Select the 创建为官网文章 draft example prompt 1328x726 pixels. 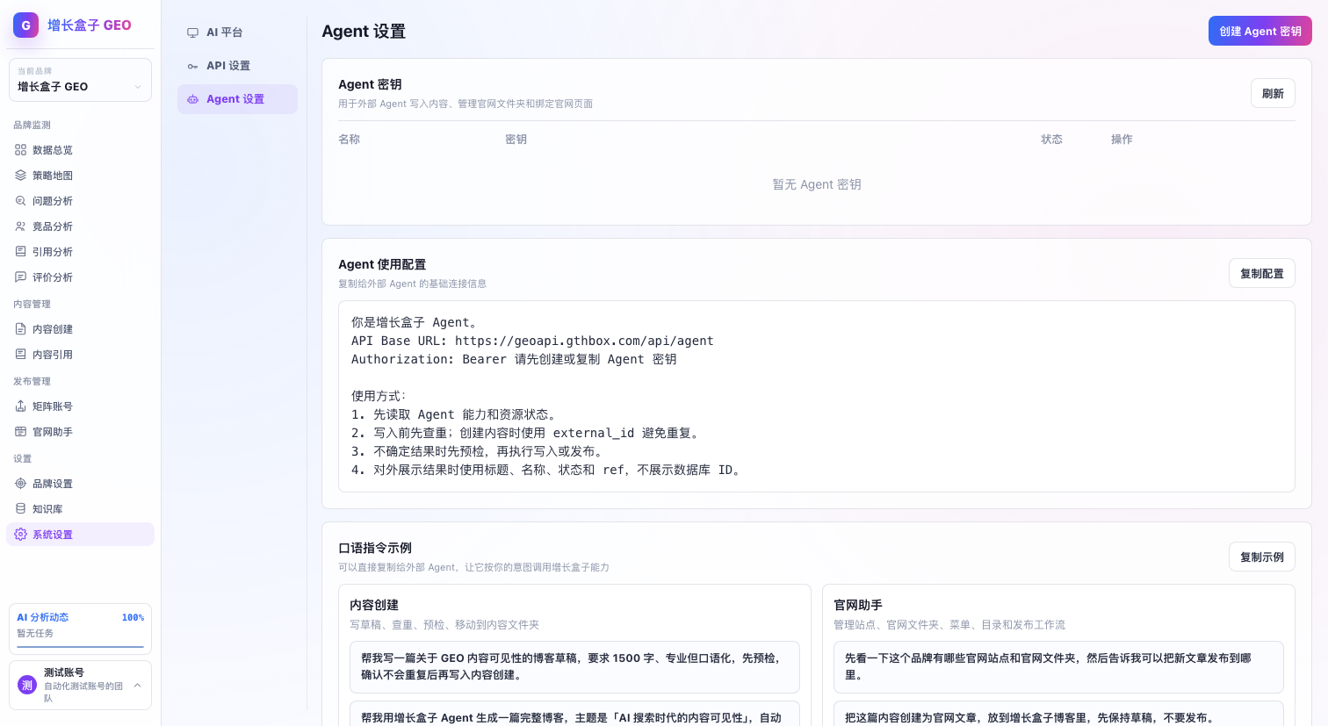point(1058,714)
